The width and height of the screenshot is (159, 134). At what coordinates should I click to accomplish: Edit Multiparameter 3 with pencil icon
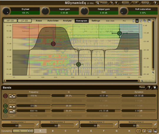(116, 124)
